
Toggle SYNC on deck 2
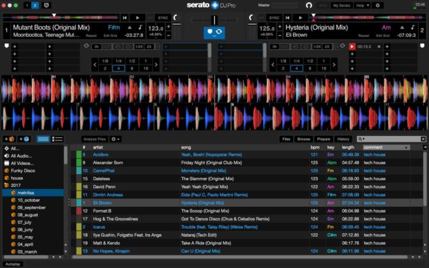click(x=274, y=18)
